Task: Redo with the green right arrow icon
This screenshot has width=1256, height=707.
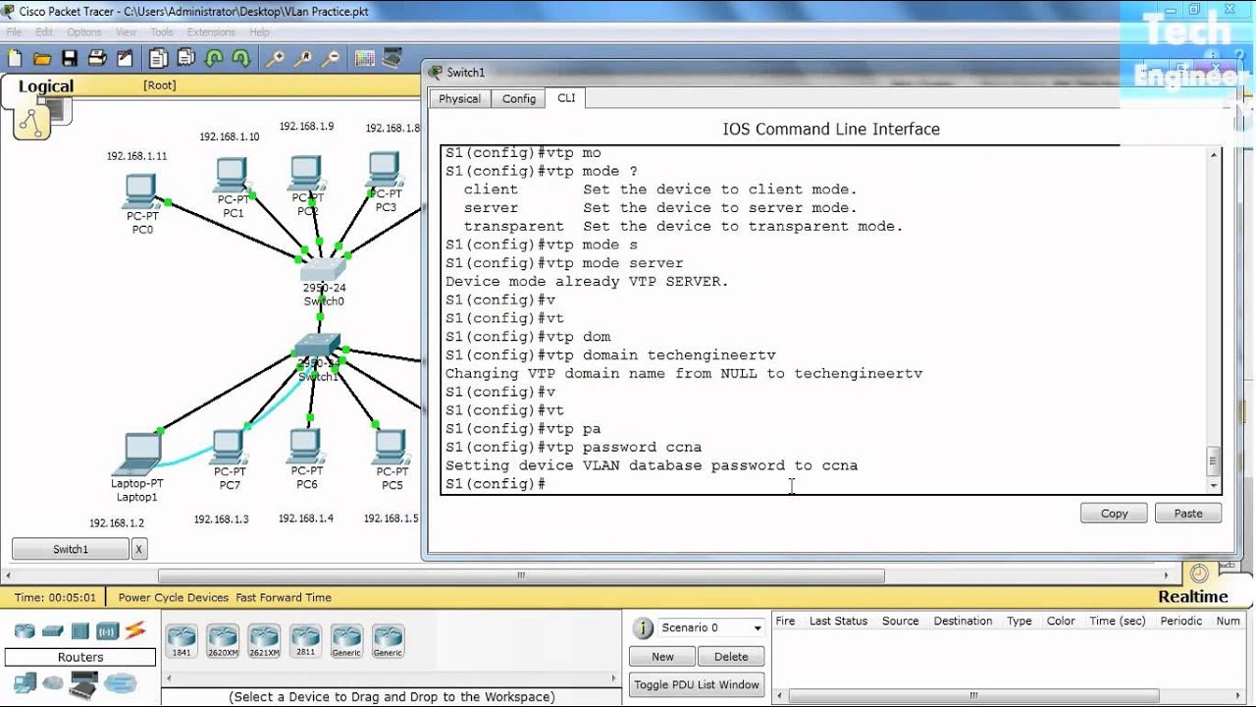Action: point(241,59)
